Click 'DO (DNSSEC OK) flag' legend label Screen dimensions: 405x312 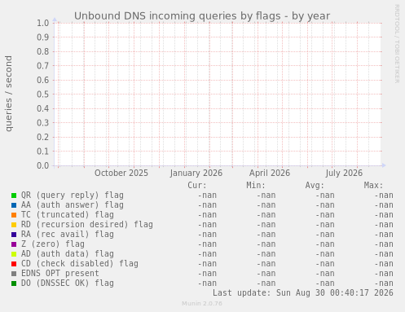[68, 283]
